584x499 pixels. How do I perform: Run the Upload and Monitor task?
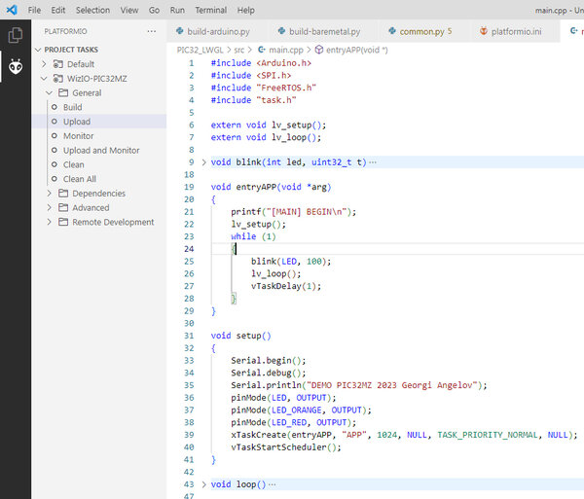[x=101, y=151]
